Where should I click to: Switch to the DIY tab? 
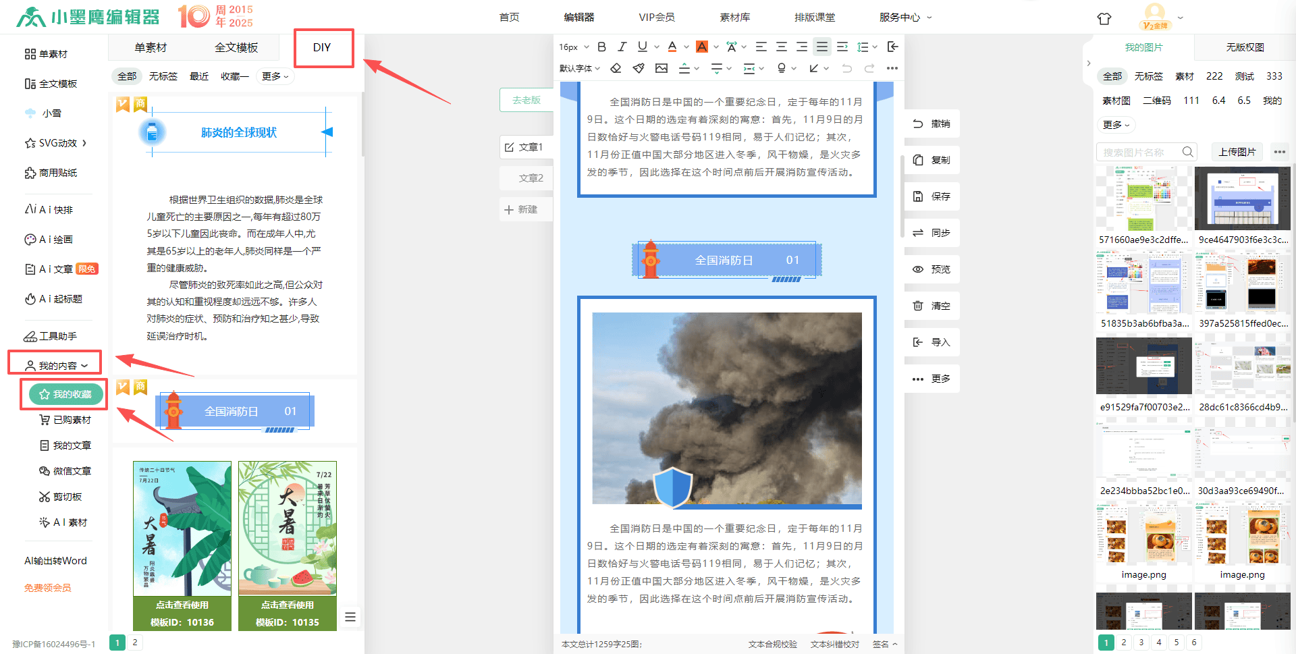[322, 48]
